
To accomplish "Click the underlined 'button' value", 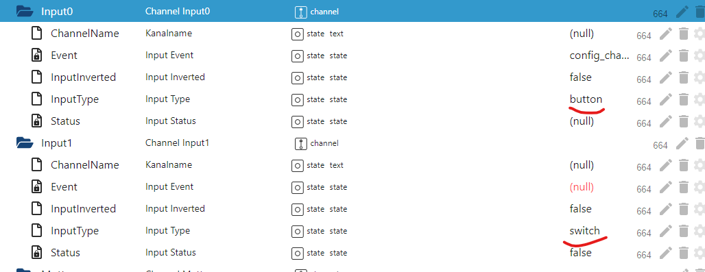I will coord(586,99).
